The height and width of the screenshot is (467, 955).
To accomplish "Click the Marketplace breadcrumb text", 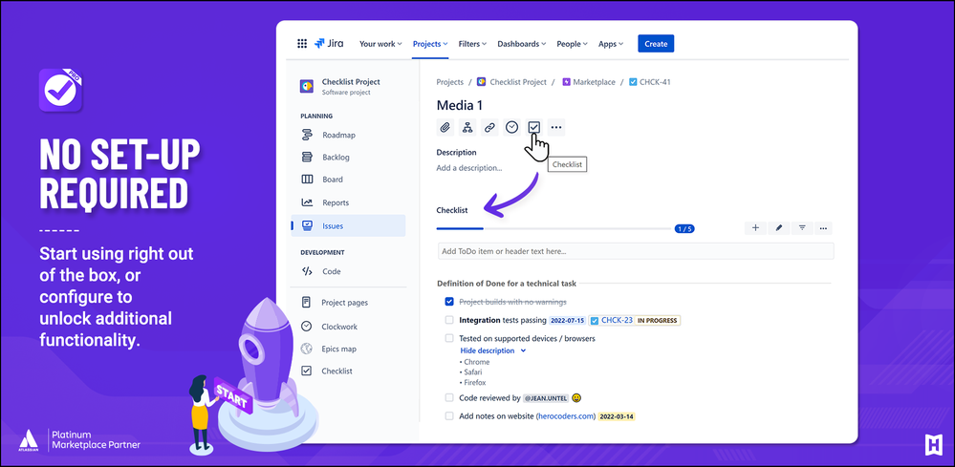I will [x=594, y=82].
